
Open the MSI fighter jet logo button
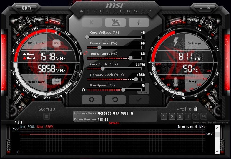click(x=115, y=22)
